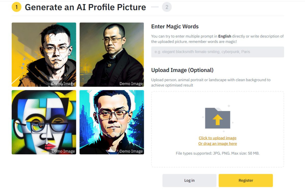The width and height of the screenshot is (305, 189).
Task: Open the "Click to upload image" link
Action: 218,138
